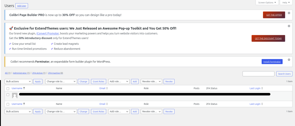Check the select-all checkbox in the table header

[8, 89]
